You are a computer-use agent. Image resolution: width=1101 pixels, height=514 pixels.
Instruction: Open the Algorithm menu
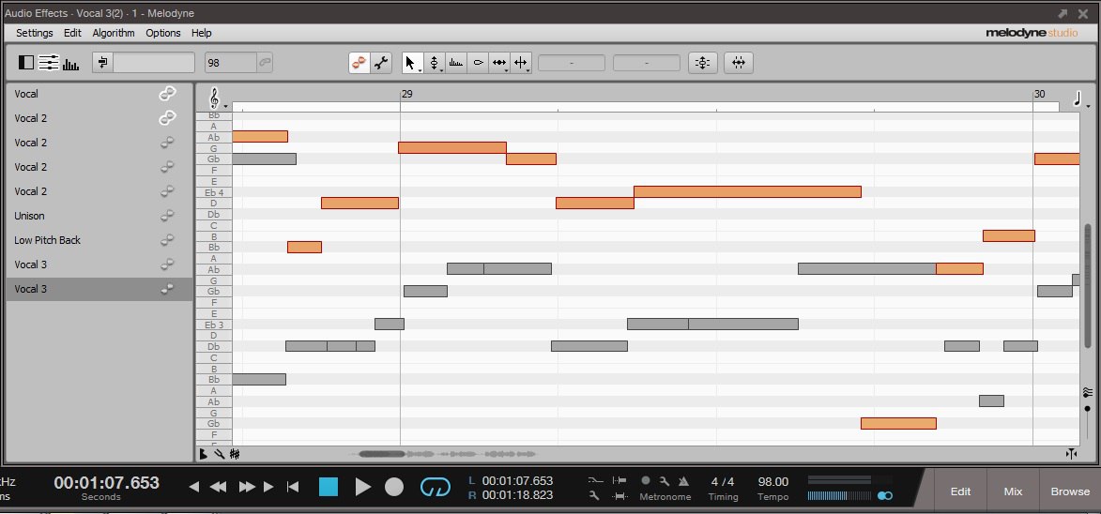pyautogui.click(x=114, y=33)
